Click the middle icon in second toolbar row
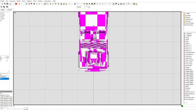Viewport: 196px width, 110px height. pyautogui.click(x=4, y=7)
